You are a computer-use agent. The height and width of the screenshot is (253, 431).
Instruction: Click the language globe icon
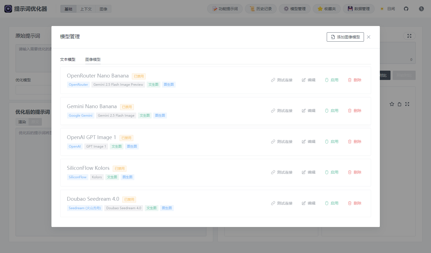coord(421,9)
